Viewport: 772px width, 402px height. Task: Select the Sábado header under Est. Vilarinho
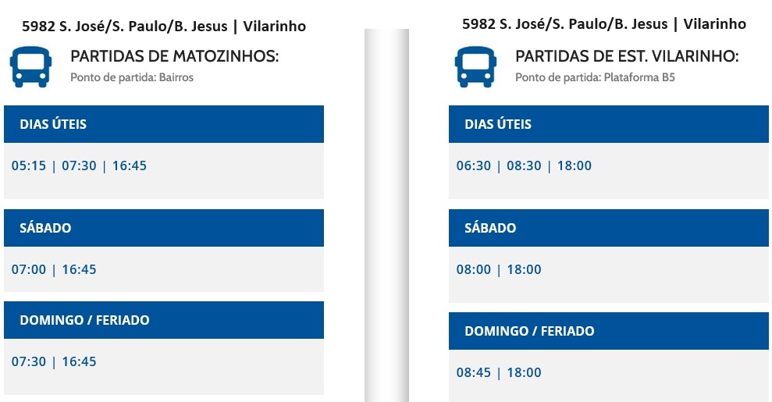[609, 228]
